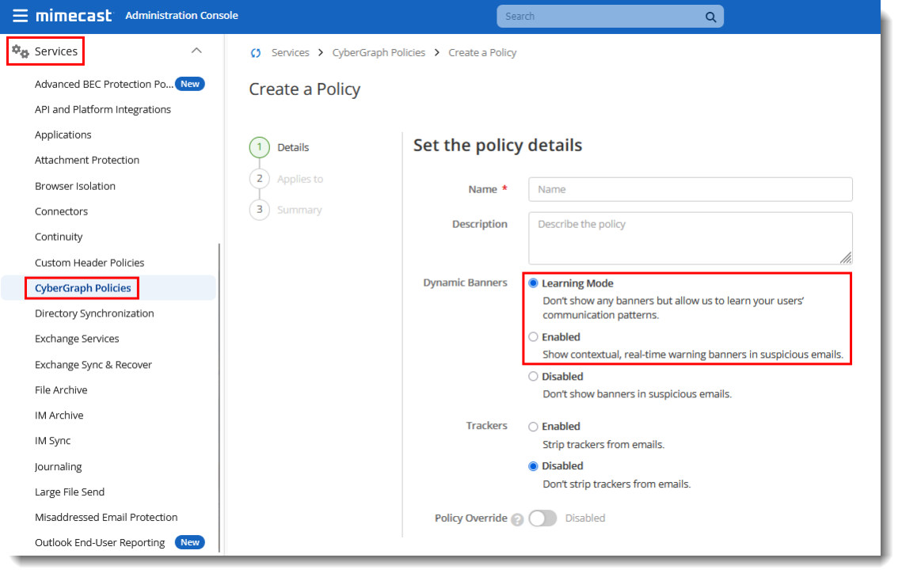Click the Applies to step label
Viewport: 902px width, 577px height.
pos(300,179)
